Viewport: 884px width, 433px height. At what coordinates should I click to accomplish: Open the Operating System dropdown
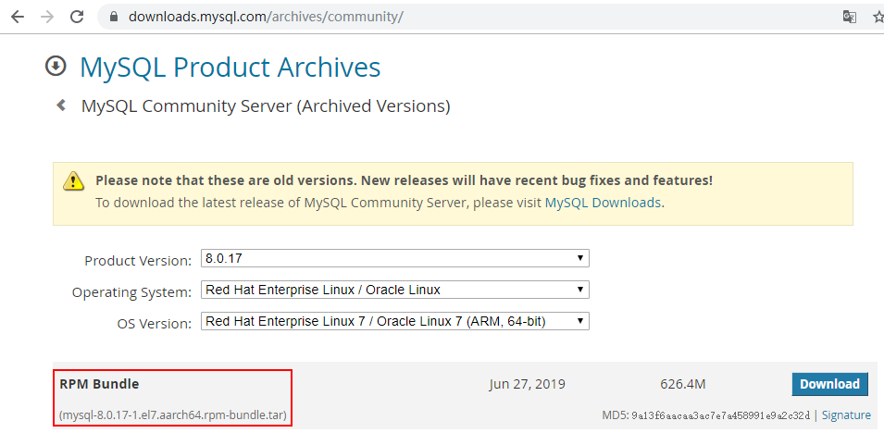[395, 290]
